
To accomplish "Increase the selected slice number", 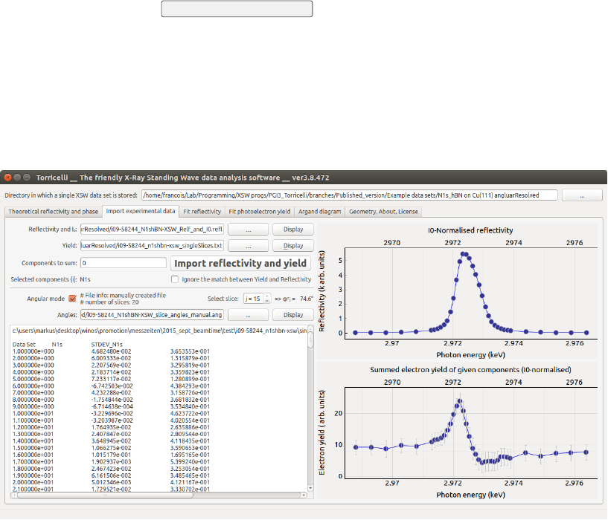I will (x=267, y=296).
